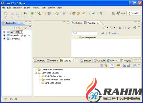
Task: Click the green Run button
Action: coord(32,13)
